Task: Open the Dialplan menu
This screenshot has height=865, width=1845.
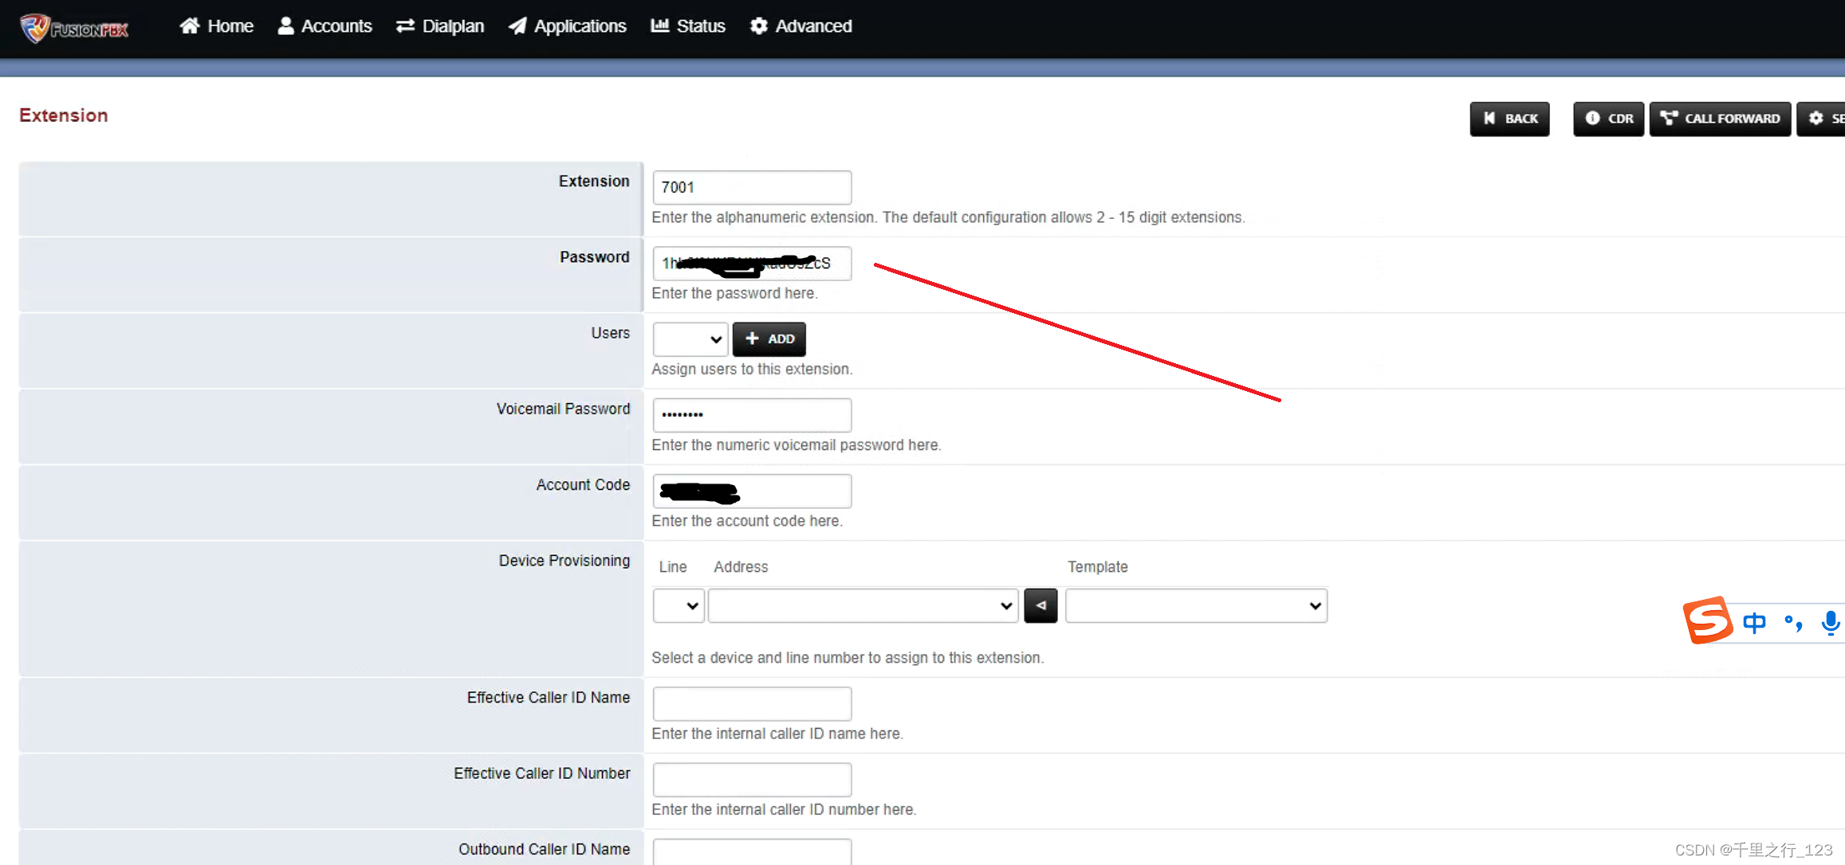Action: [x=440, y=26]
